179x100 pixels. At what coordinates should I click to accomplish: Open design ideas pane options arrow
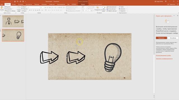(x=174, y=16)
